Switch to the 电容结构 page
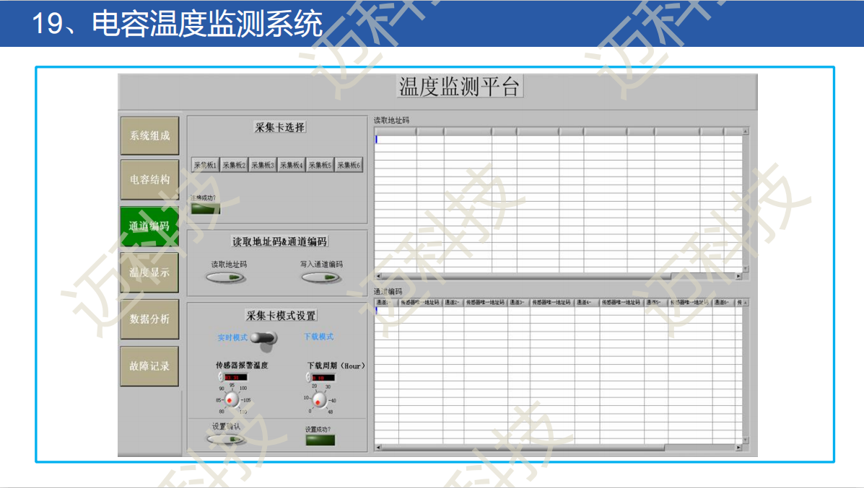864x488 pixels. (x=150, y=179)
